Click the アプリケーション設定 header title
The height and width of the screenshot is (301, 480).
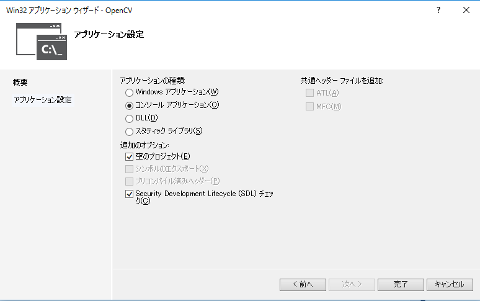click(x=109, y=35)
